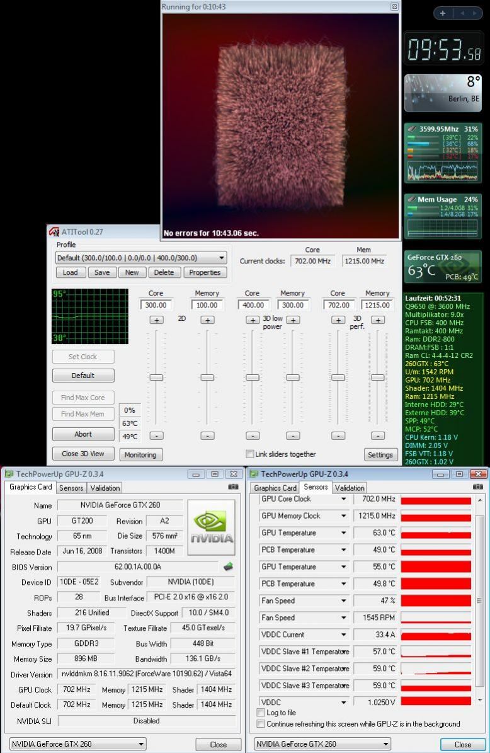The width and height of the screenshot is (490, 753).
Task: Open the Berlin weather gadget
Action: click(443, 93)
